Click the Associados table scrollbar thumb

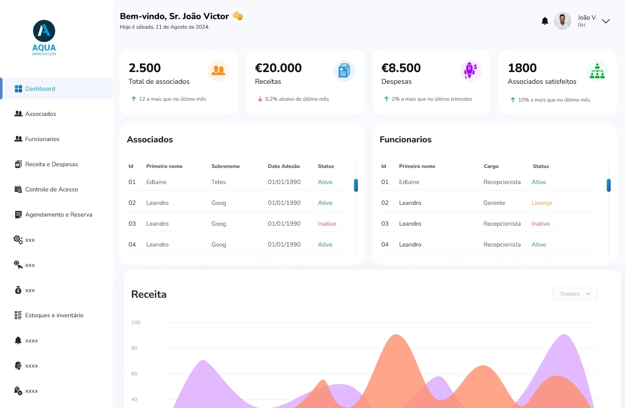pos(356,185)
